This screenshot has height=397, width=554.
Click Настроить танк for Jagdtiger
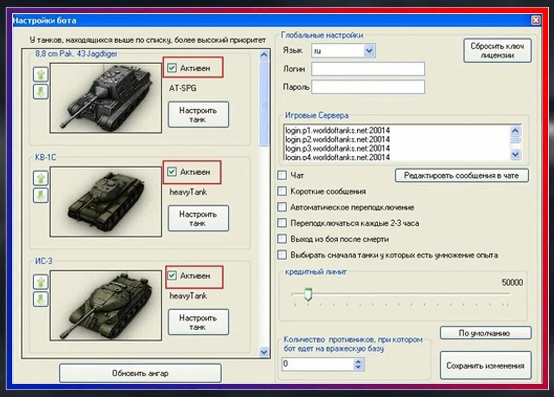click(198, 115)
